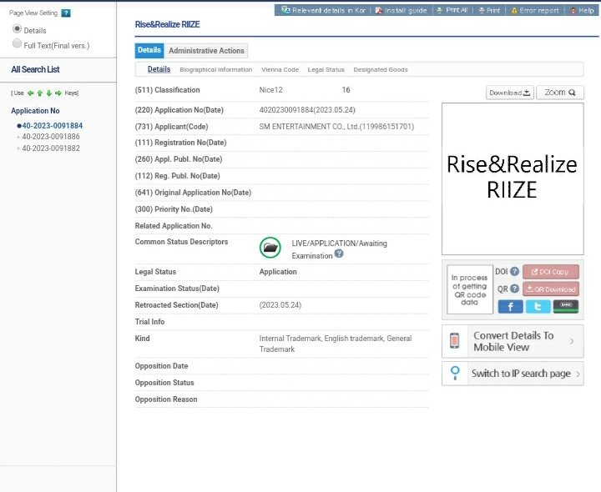
Task: Open application 40-2023-0091886
Action: (51, 137)
